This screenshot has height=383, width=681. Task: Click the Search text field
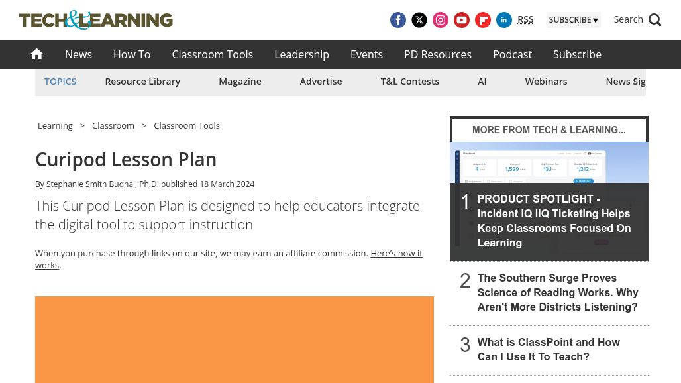click(628, 19)
